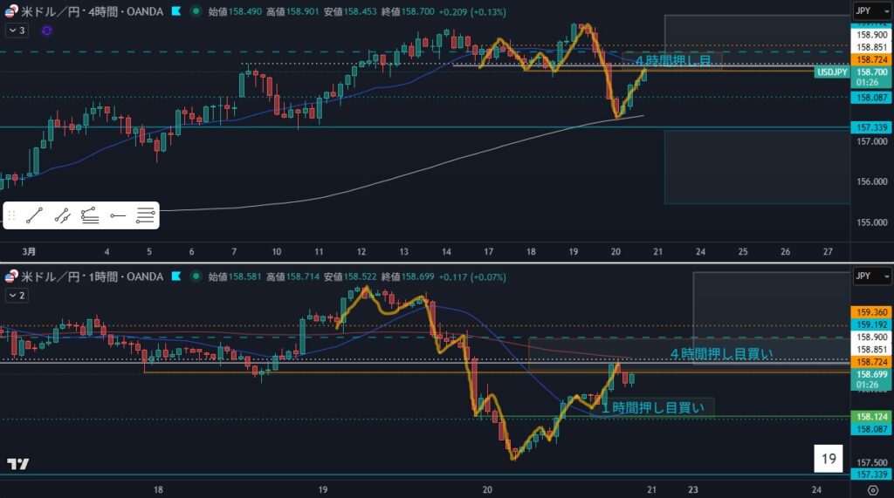Pick the horizontal lines tool at toolbar's right end

[146, 215]
